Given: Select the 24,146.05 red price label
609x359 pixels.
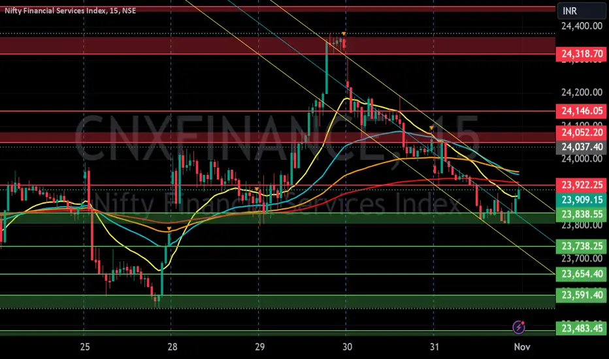Looking at the screenshot, I should pyautogui.click(x=581, y=111).
